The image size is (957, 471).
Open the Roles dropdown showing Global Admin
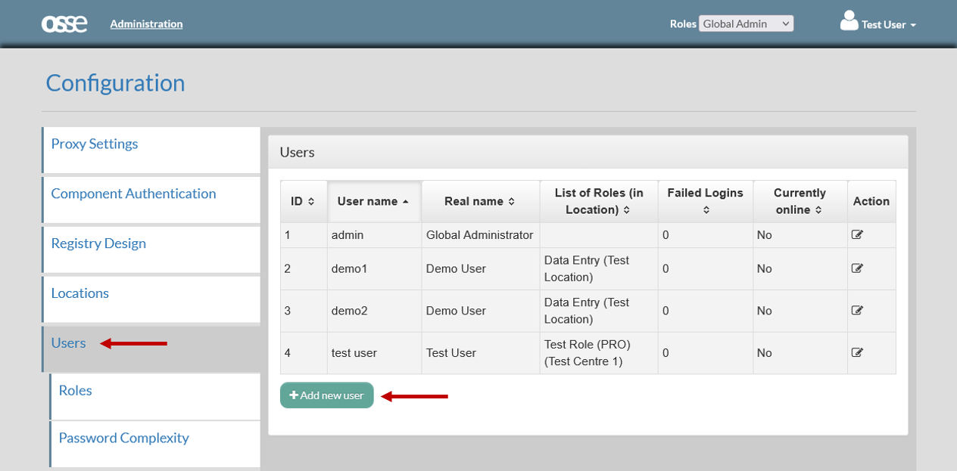click(746, 24)
